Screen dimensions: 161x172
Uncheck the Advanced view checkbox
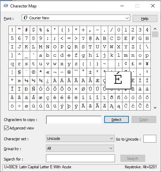[6, 128]
